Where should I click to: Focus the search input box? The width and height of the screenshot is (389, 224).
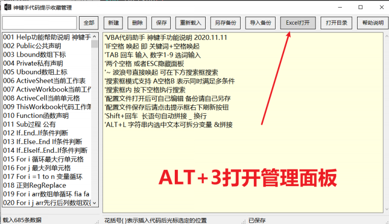click(40, 23)
